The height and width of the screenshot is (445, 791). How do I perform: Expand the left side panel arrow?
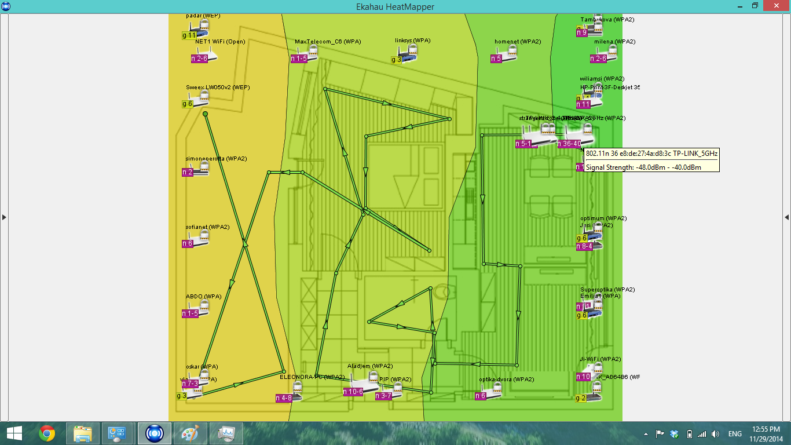(4, 217)
